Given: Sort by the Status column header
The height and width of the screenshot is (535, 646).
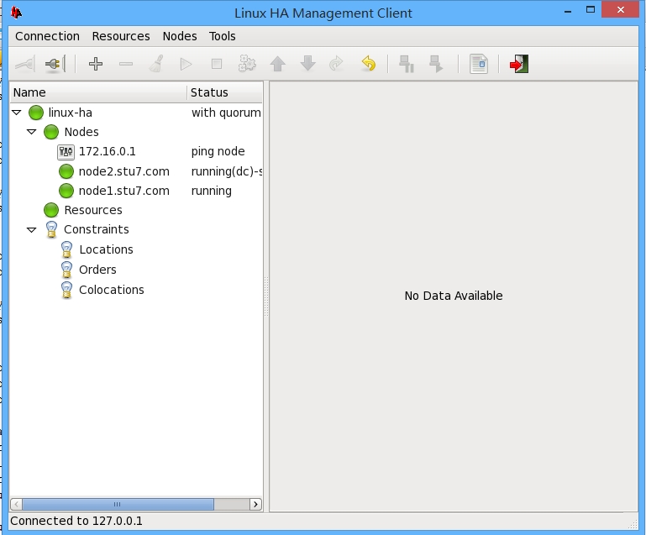Looking at the screenshot, I should pyautogui.click(x=225, y=92).
